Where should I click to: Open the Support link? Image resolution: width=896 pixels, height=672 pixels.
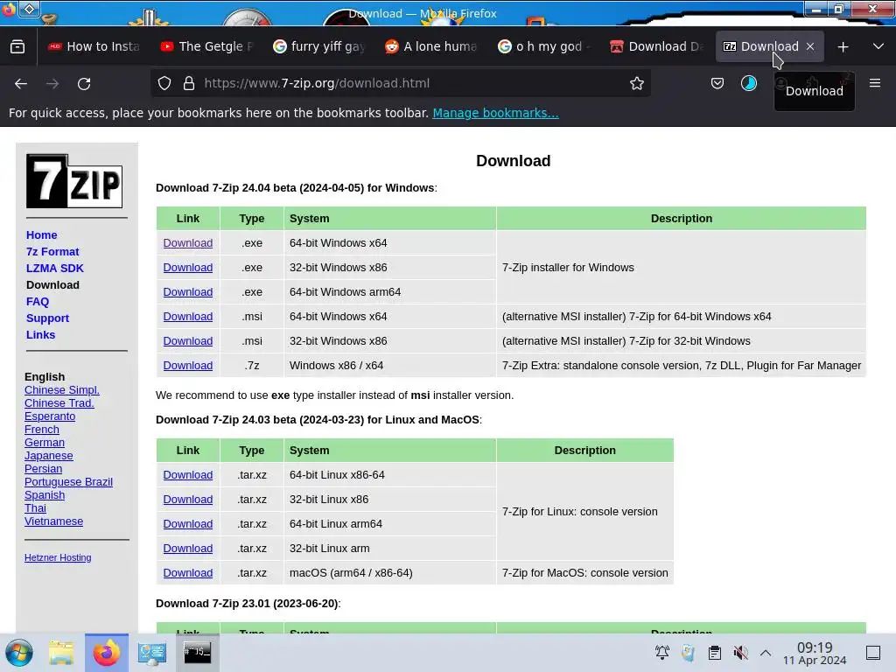pos(47,318)
